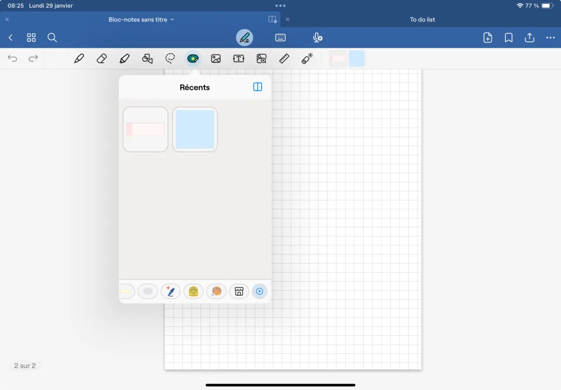Open the iPad multitasking three-dot menu

280,5
